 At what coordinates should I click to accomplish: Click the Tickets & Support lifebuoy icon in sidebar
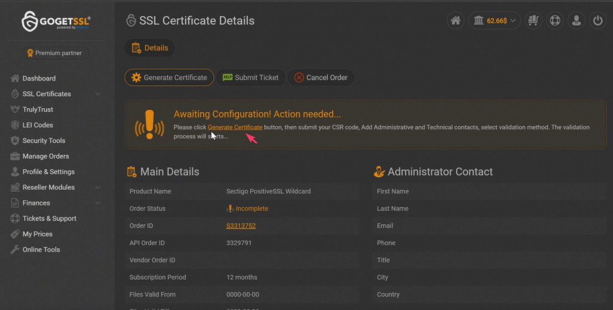[15, 219]
